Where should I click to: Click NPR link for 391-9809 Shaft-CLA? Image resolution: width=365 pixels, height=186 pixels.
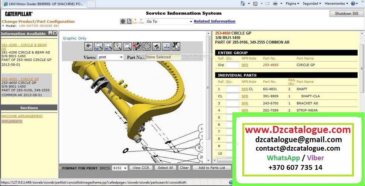(x=245, y=96)
